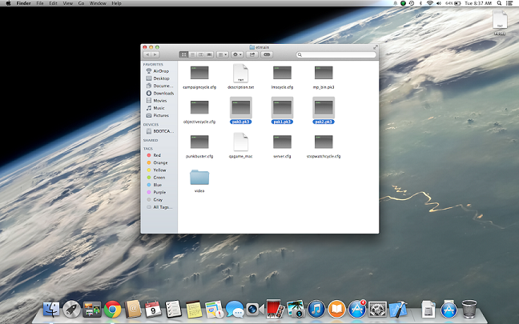
Task: Open the File menu
Action: [40, 3]
